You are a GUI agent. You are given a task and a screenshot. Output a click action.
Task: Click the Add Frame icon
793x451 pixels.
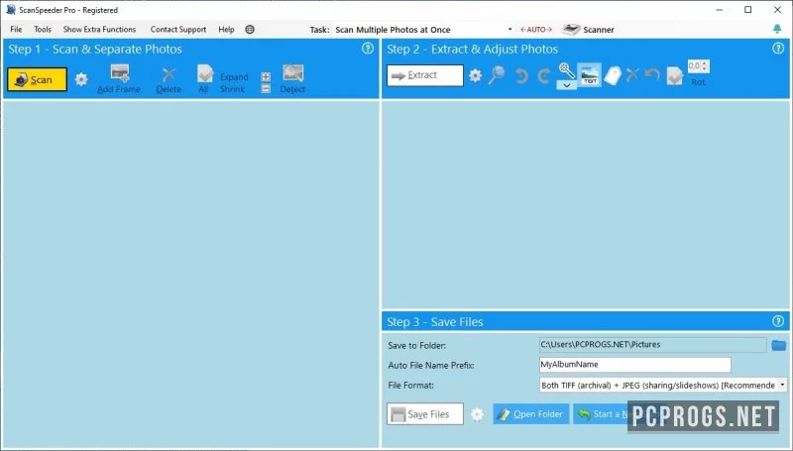(x=119, y=73)
